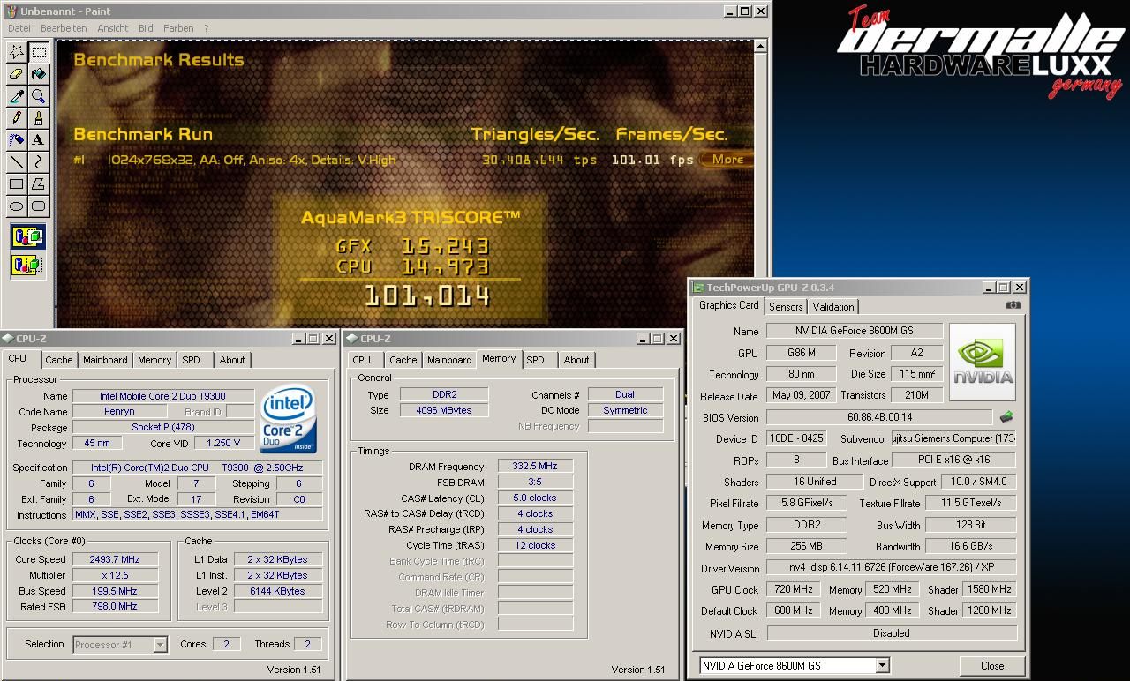
Task: Click the Intel Mobile Core 2 Duo T9300 name
Action: (x=163, y=396)
